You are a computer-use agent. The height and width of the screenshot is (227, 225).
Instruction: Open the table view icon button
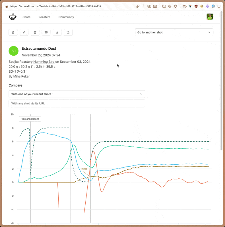point(46,32)
